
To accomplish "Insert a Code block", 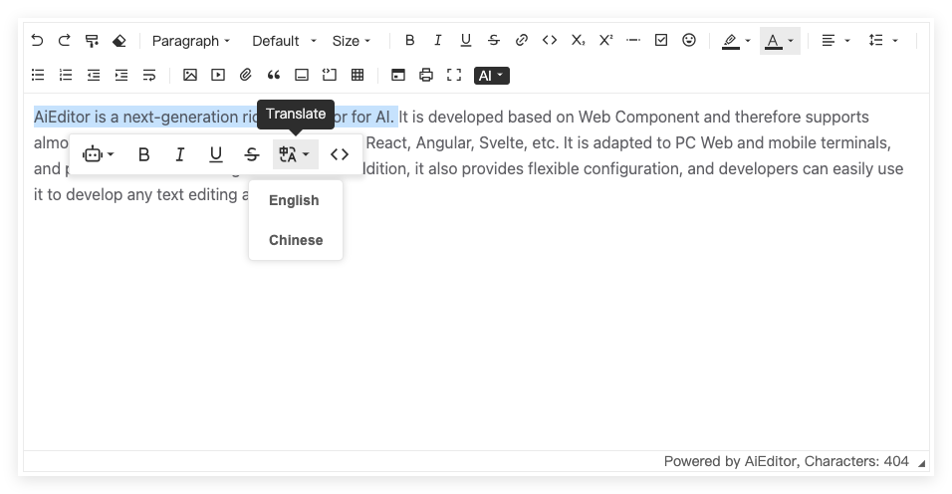I will pyautogui.click(x=330, y=76).
